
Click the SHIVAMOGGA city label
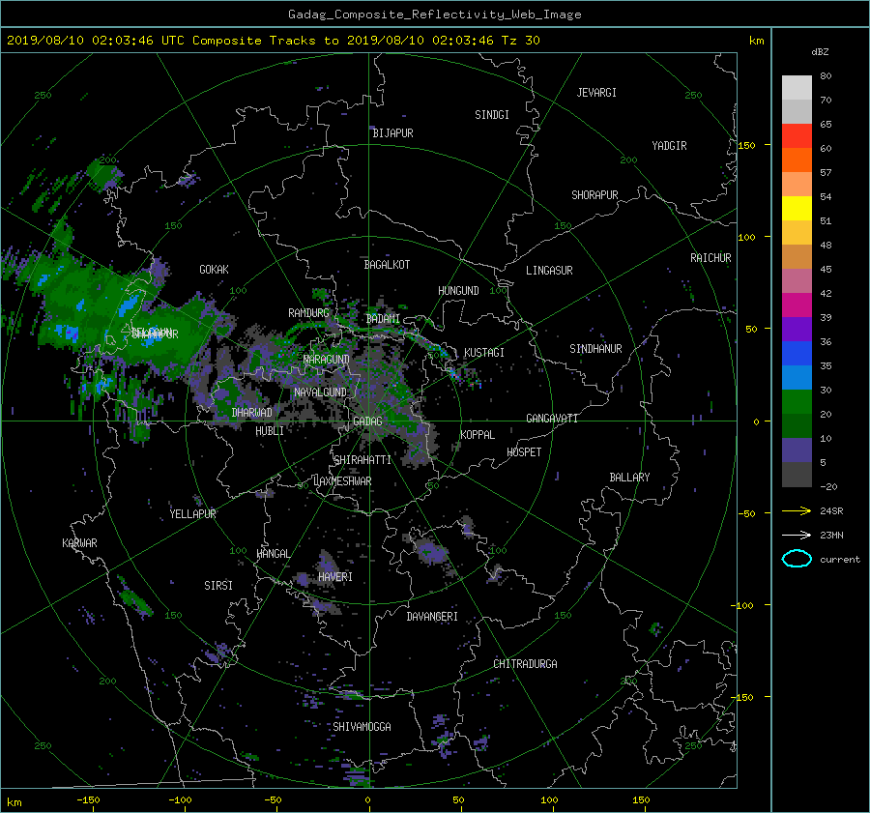(x=362, y=727)
